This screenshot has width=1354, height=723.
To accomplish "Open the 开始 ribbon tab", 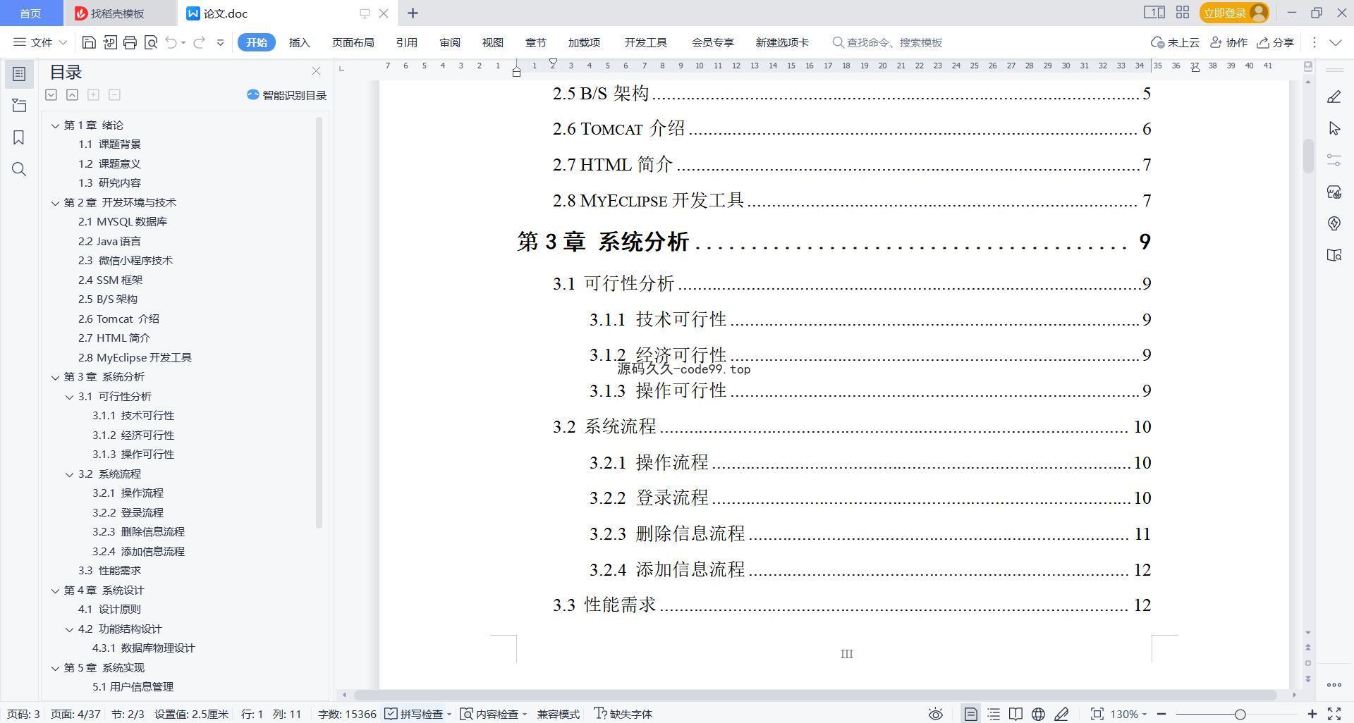I will pyautogui.click(x=256, y=42).
